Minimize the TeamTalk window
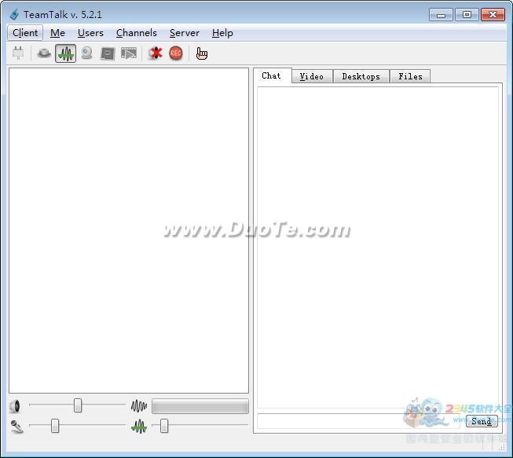Viewport: 513px width, 458px height. (441, 15)
